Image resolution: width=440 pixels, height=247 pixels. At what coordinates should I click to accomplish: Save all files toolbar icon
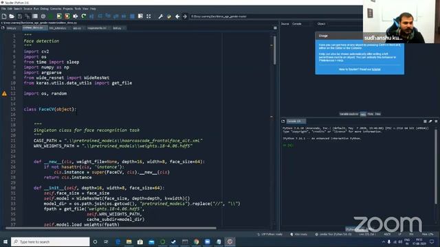pyautogui.click(x=27, y=16)
